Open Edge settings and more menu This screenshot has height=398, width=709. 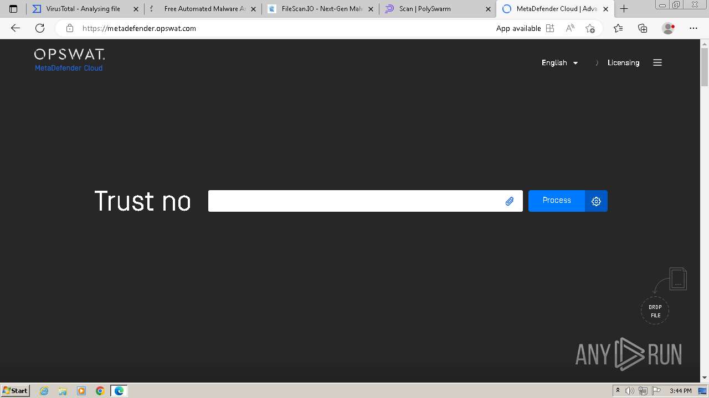point(693,28)
